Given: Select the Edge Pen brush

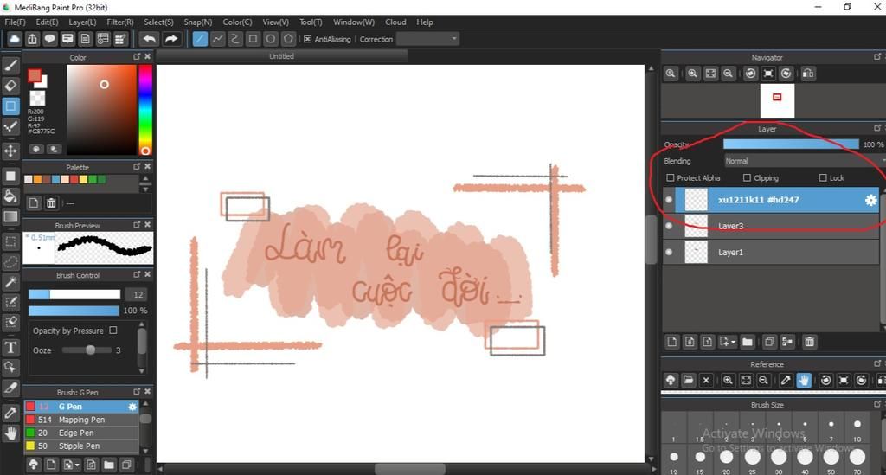Looking at the screenshot, I should click(x=81, y=433).
